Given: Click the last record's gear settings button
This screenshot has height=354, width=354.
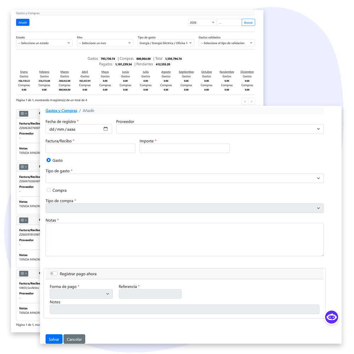Looking at the screenshot, I should click(x=24, y=274).
